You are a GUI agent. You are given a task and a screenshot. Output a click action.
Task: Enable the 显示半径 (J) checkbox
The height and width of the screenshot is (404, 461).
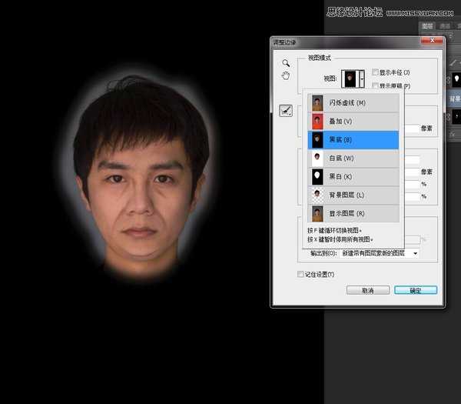pos(374,72)
